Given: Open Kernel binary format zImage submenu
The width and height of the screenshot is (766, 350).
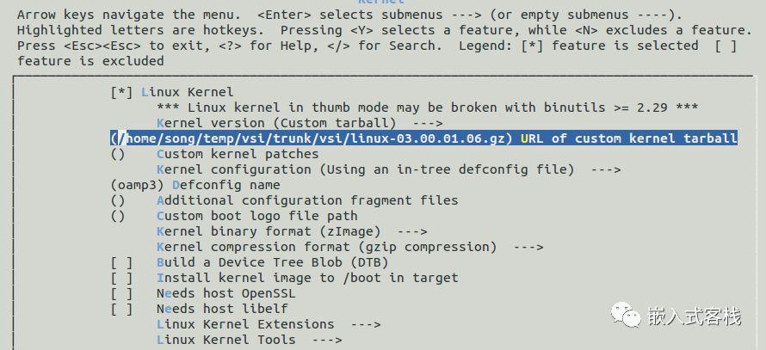Looking at the screenshot, I should click(292, 231).
